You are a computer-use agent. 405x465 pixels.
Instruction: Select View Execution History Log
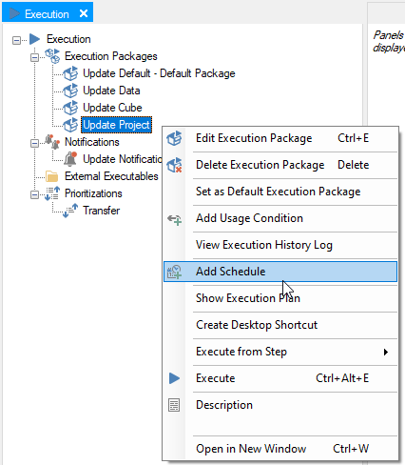point(264,245)
